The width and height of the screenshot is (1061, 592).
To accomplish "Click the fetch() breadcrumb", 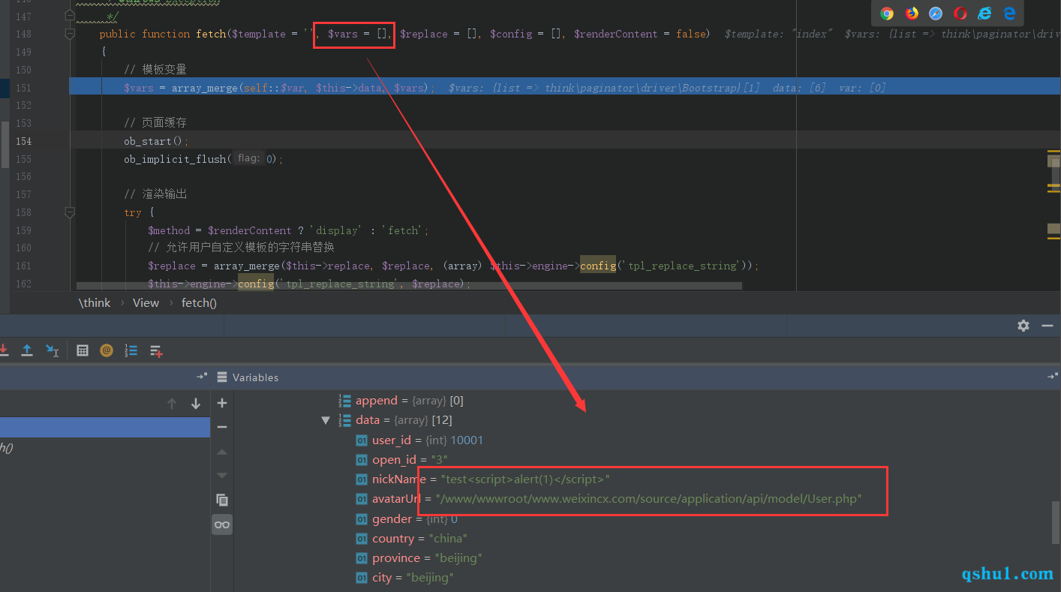I will pyautogui.click(x=199, y=303).
